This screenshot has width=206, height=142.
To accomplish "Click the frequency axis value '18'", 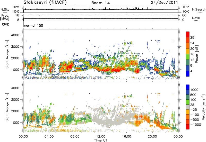I will [17, 15].
